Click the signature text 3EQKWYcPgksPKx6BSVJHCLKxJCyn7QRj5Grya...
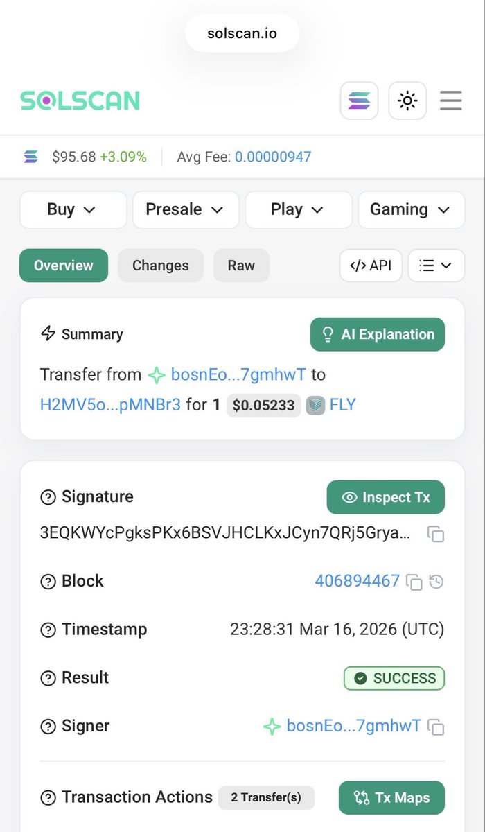Screen dimensions: 485x832 click(225, 533)
